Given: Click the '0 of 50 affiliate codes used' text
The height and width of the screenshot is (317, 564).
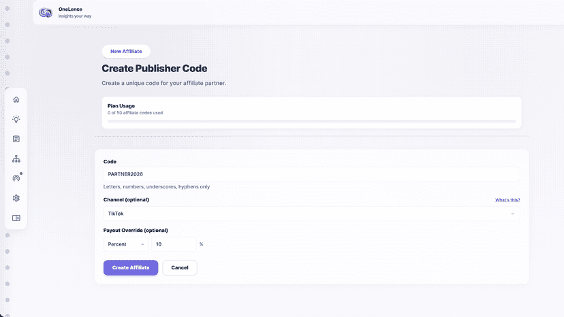Looking at the screenshot, I should [x=136, y=113].
